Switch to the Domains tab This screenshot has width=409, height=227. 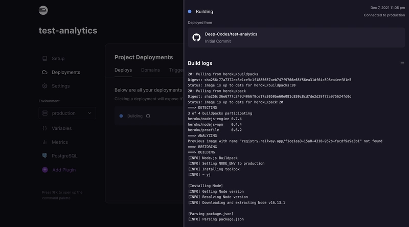150,70
